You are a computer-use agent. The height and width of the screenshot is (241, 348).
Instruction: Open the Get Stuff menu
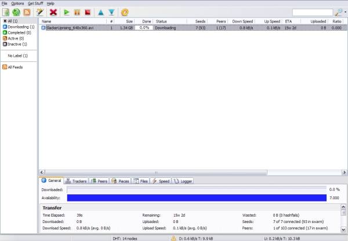pyautogui.click(x=35, y=3)
